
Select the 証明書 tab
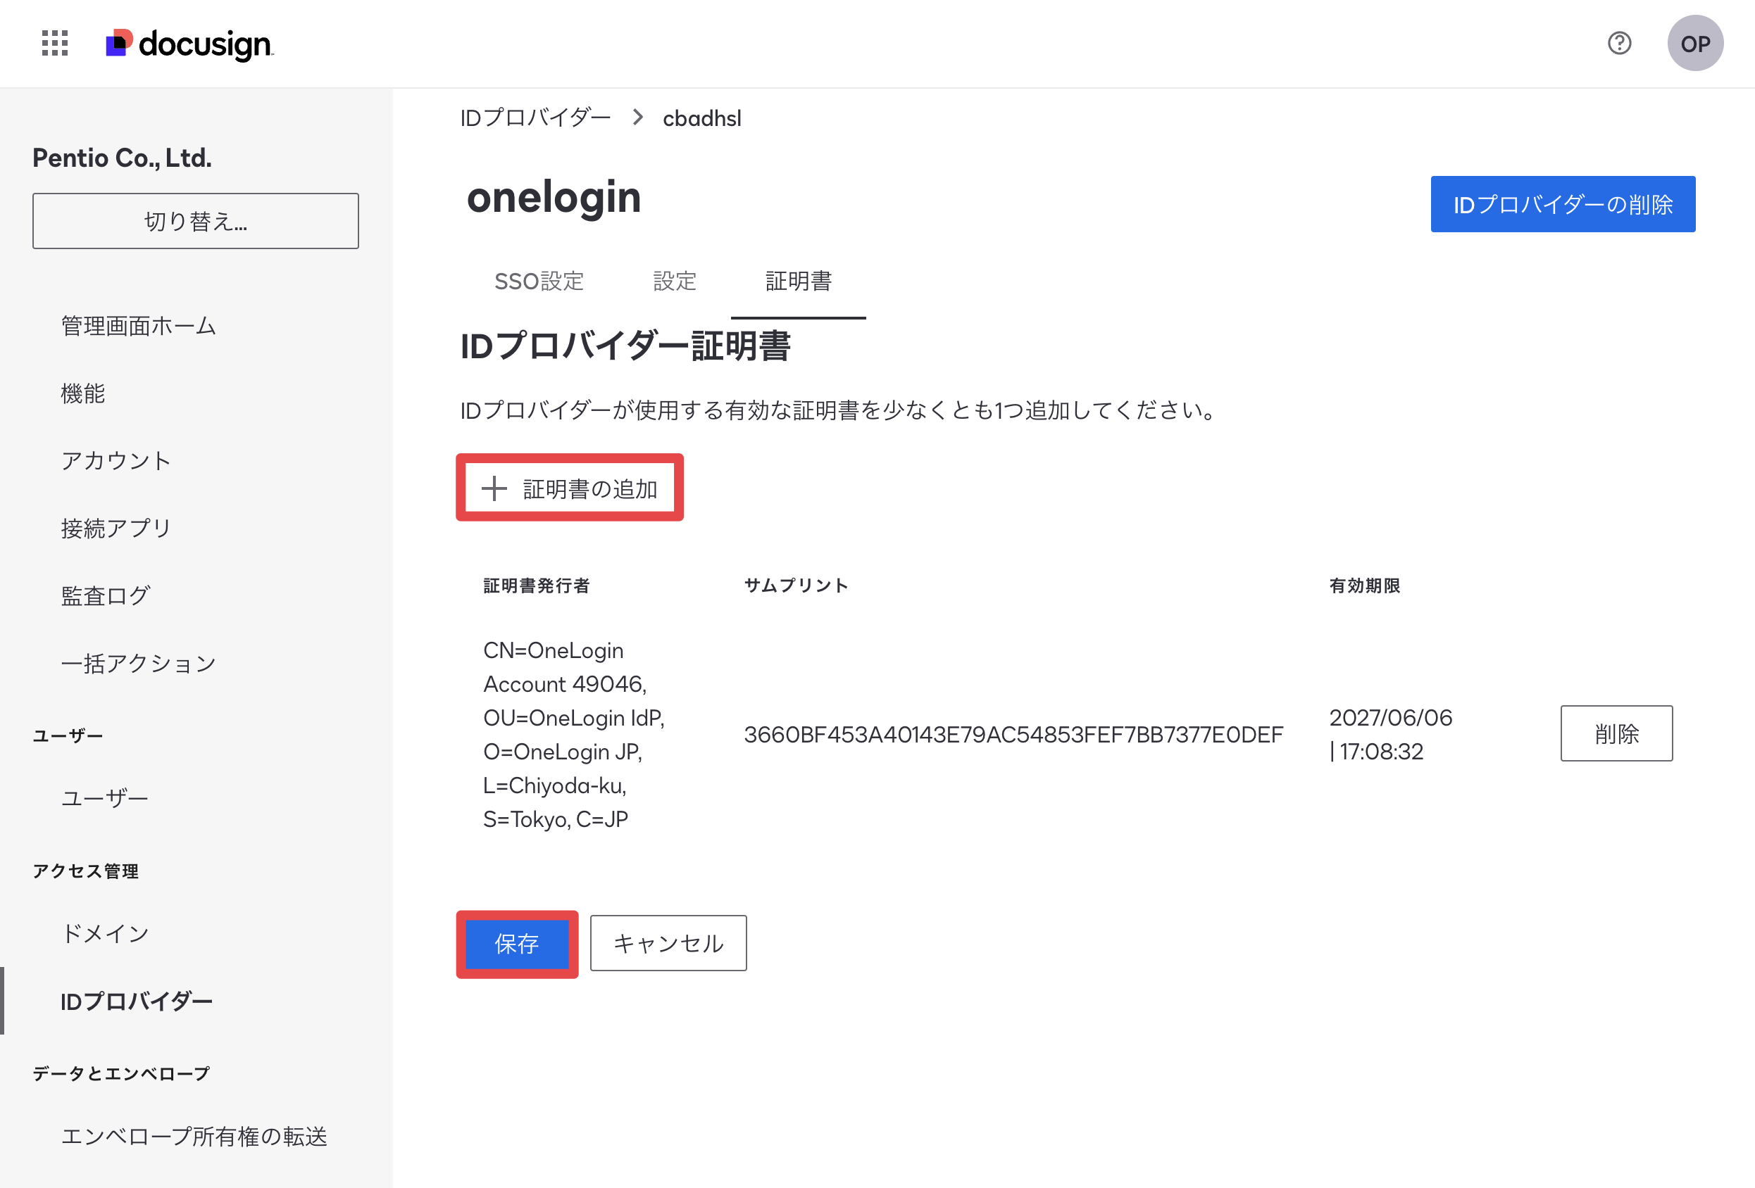point(798,281)
